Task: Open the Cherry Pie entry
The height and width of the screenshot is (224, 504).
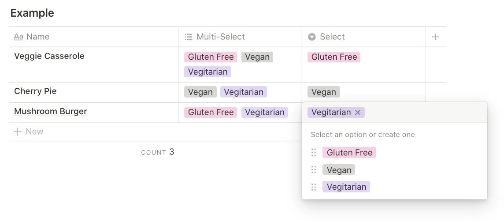Action: [35, 91]
